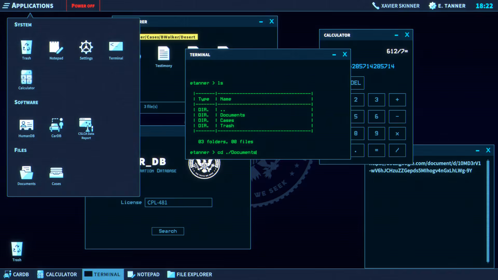Viewport: 498px width, 280px height.
Task: Open the Testimony file in File Explorer
Action: click(164, 57)
